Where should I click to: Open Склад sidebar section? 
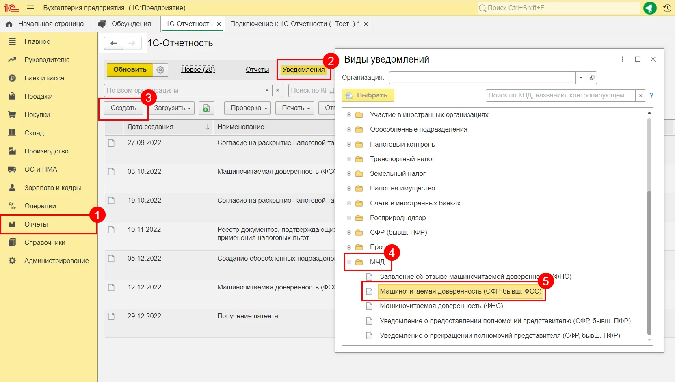(x=34, y=133)
